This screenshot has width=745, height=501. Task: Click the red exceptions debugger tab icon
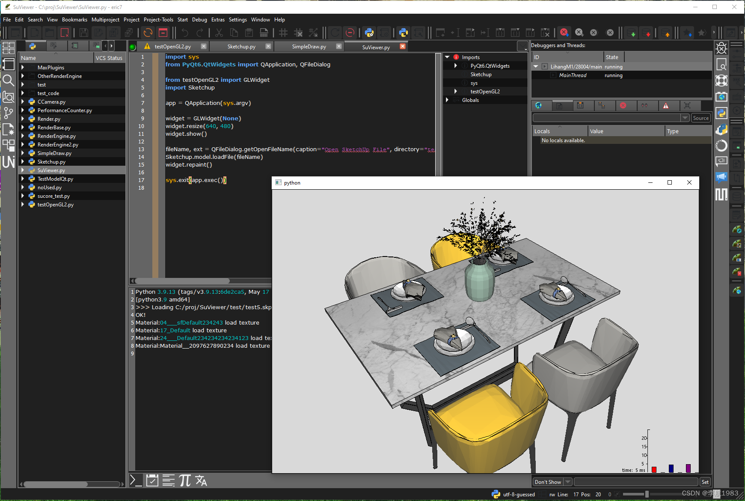tap(623, 105)
